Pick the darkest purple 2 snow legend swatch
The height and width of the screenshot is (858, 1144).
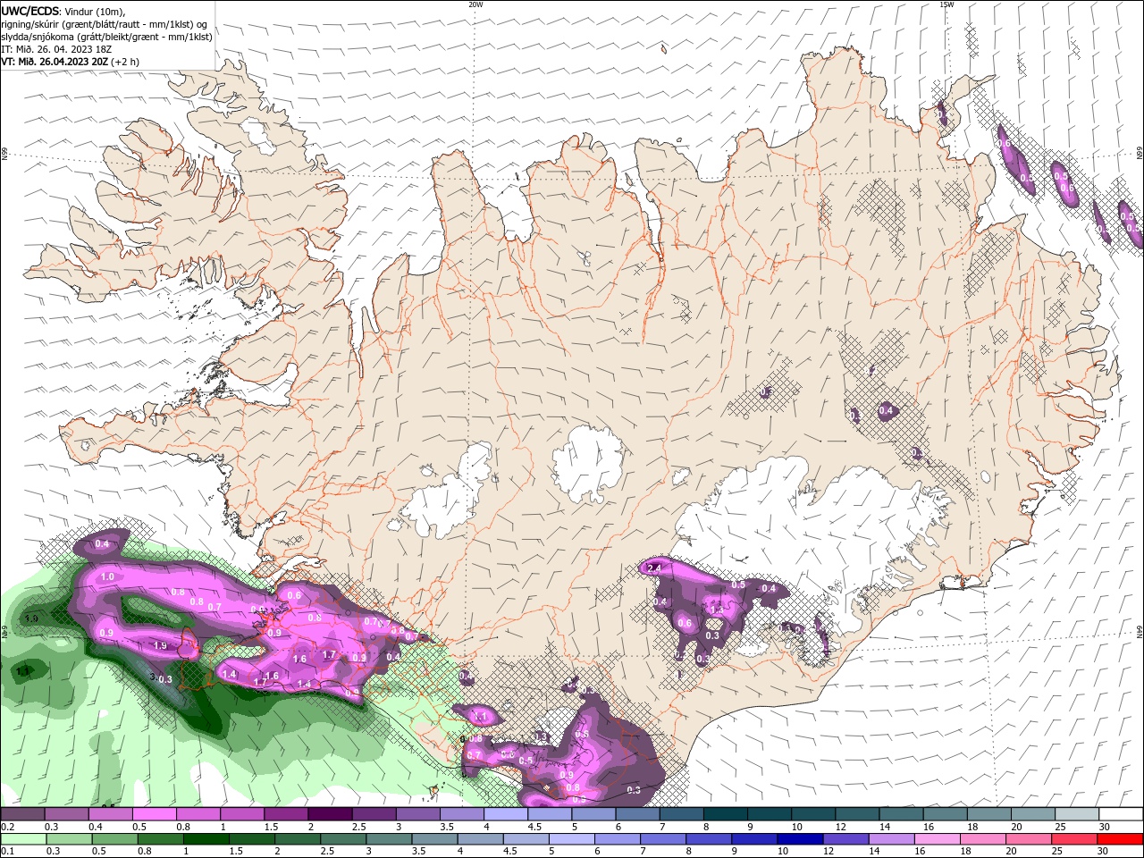[329, 814]
